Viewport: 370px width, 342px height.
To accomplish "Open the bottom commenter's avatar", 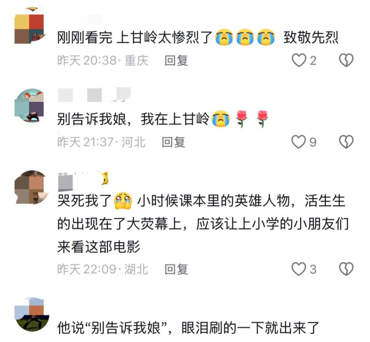I will coord(32,315).
